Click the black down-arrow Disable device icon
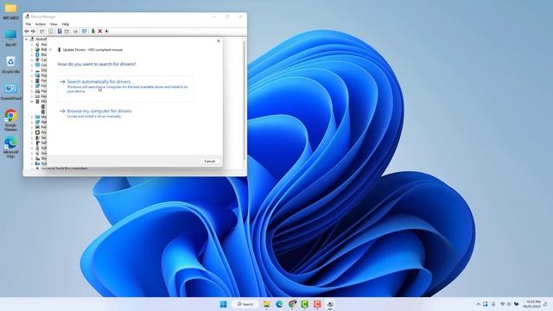This screenshot has width=553, height=311. pyautogui.click(x=106, y=31)
